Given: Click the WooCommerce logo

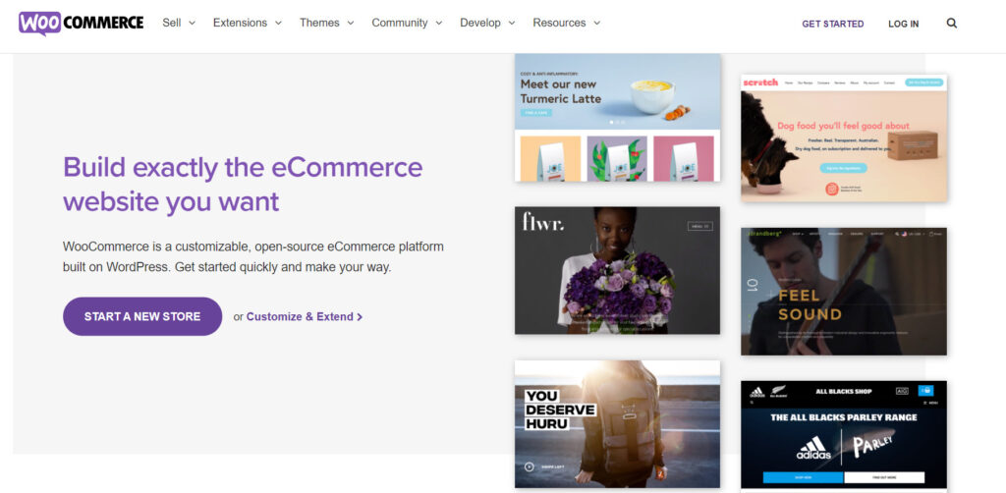Looking at the screenshot, I should pyautogui.click(x=81, y=24).
